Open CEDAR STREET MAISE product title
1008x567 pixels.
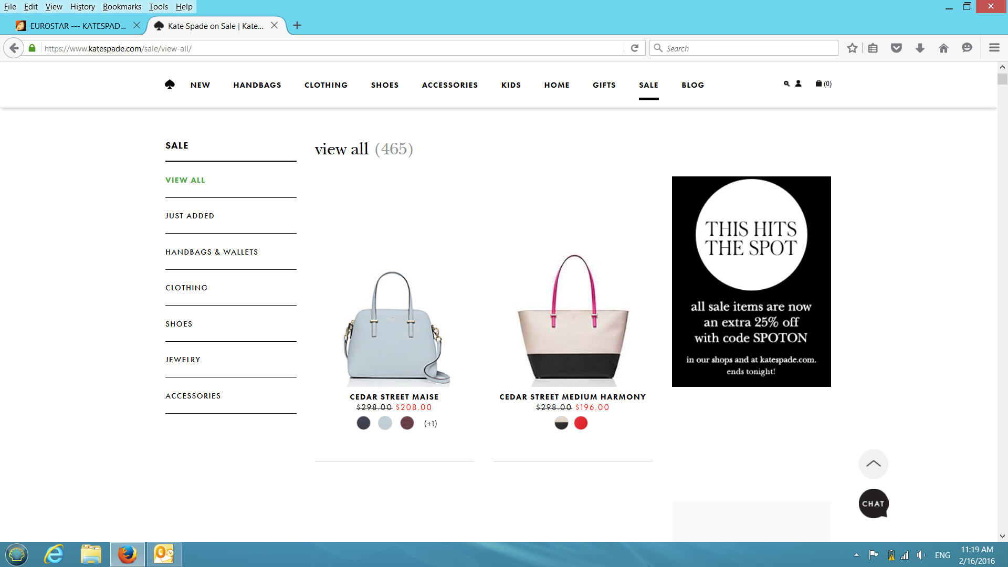(x=394, y=397)
